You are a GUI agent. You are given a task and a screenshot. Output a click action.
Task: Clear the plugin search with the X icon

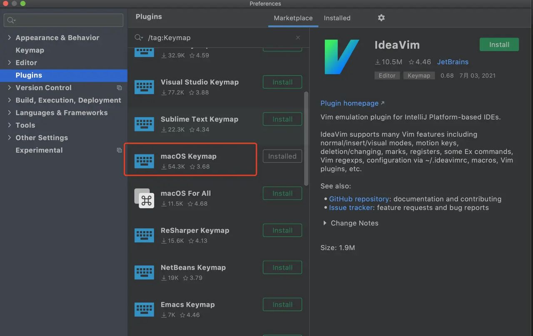pyautogui.click(x=298, y=37)
